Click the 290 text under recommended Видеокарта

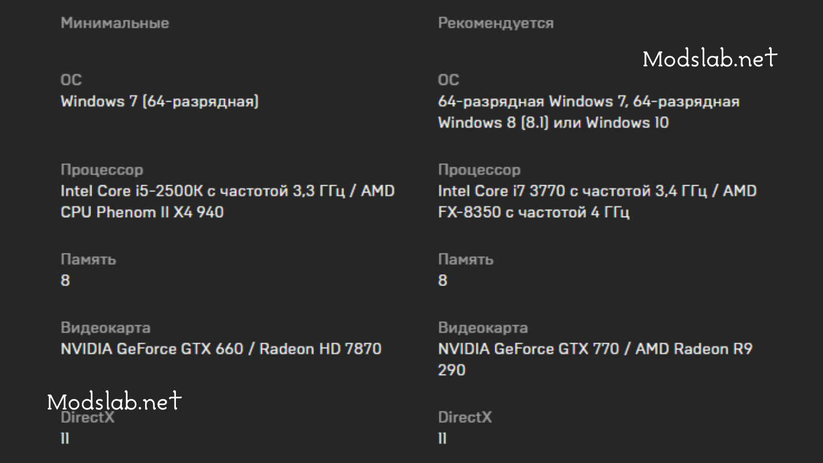[452, 370]
